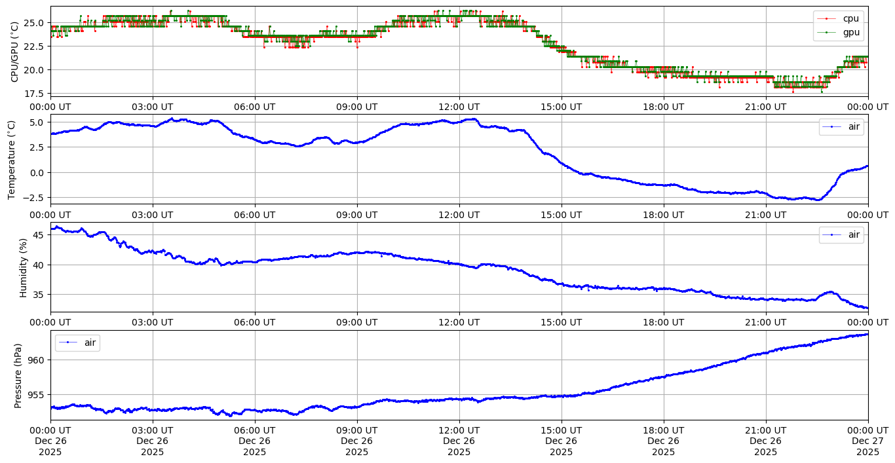
Task: Click the 17.5 tick on the CPU/GPU axis
Action: coord(34,94)
